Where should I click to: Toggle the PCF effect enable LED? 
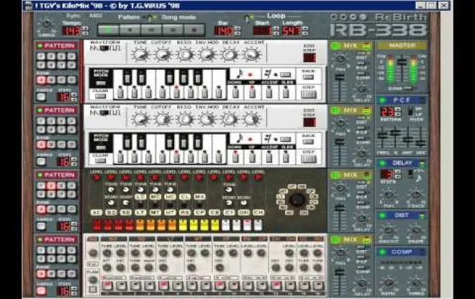click(x=383, y=100)
